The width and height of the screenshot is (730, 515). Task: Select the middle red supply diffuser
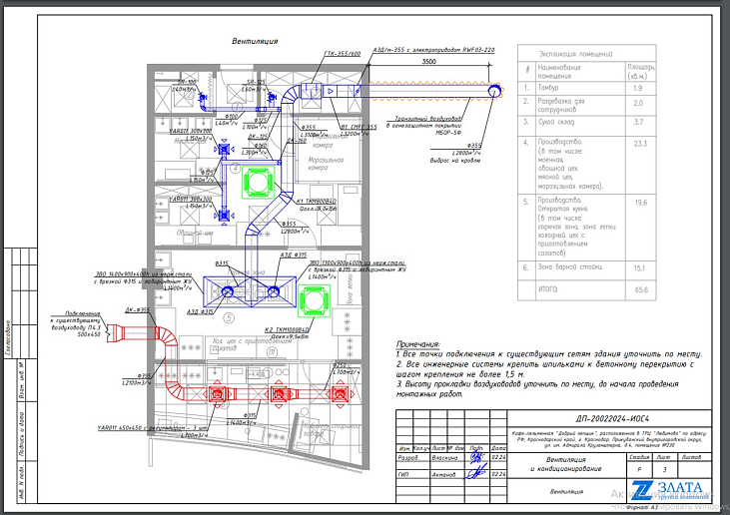click(x=279, y=395)
